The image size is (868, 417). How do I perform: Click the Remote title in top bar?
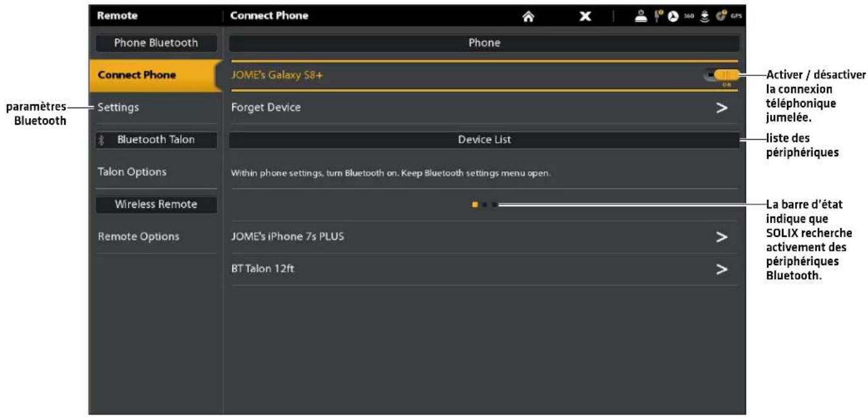(117, 16)
